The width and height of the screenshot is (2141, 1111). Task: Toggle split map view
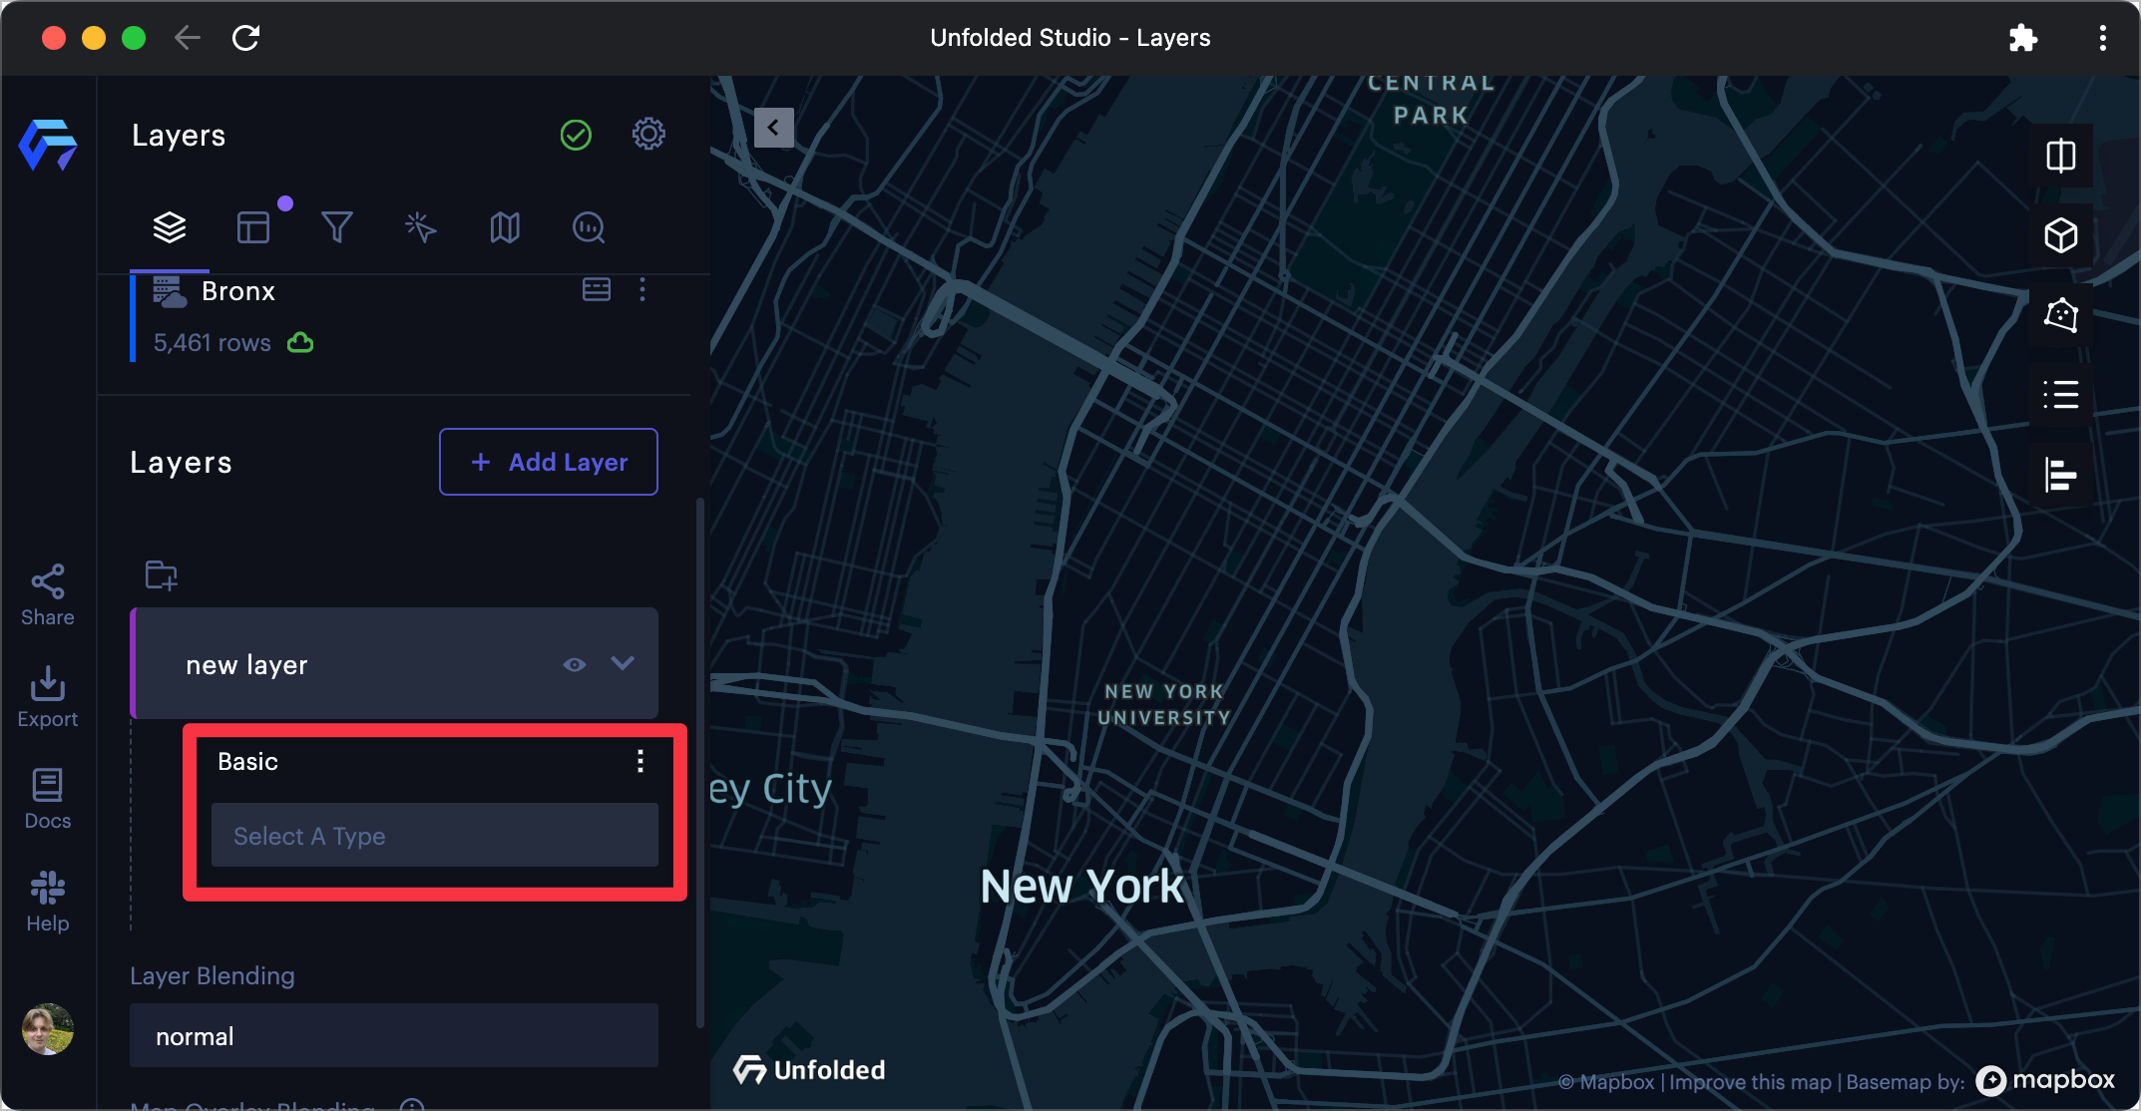click(2060, 157)
